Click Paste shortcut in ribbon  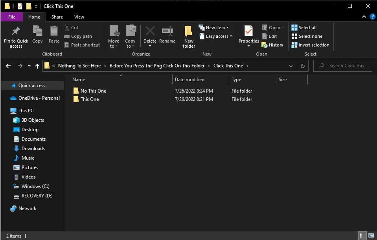click(82, 45)
